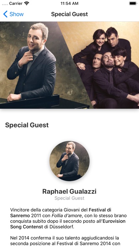Tap the Carrier label in status bar

[x=15, y=4]
